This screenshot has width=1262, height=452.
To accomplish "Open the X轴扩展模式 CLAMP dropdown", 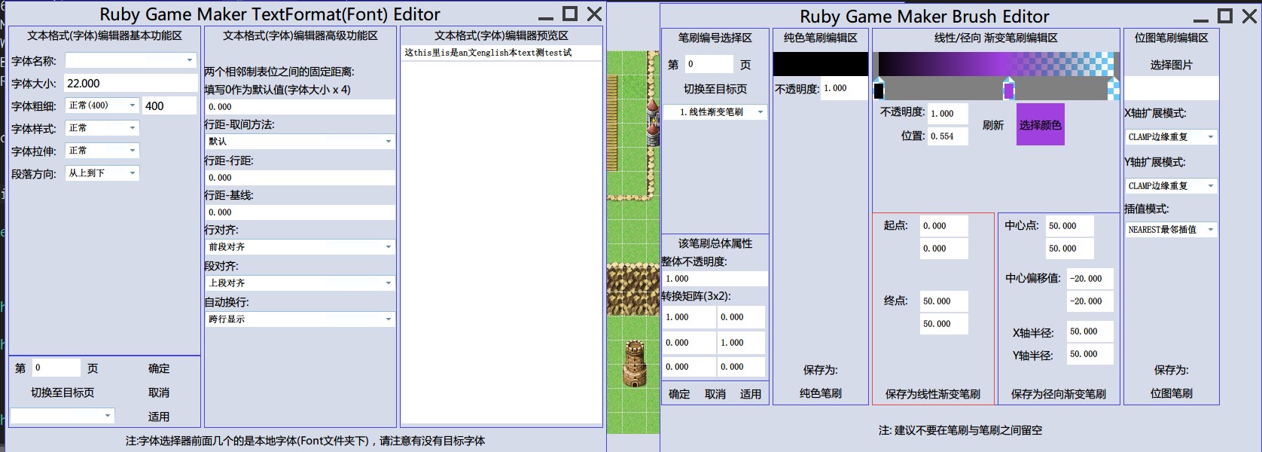I will pos(1171,137).
